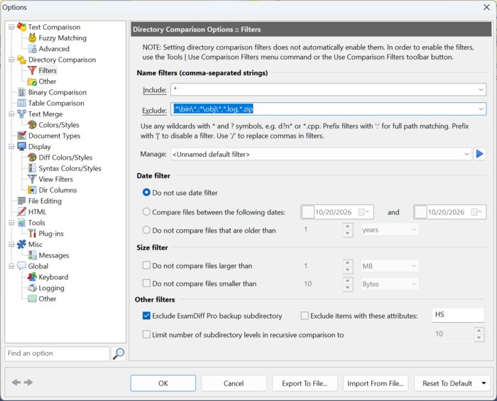The height and width of the screenshot is (401, 497).
Task: Click the Text Comparison apple icon
Action: (21, 27)
